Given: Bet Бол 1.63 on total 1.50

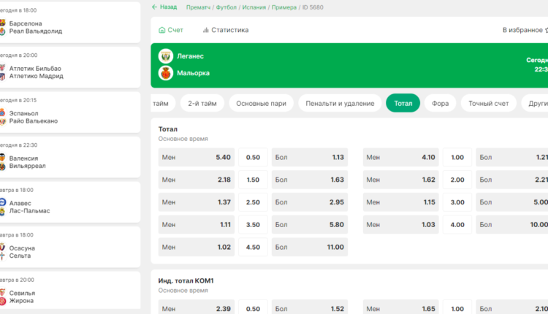Looking at the screenshot, I should (310, 180).
